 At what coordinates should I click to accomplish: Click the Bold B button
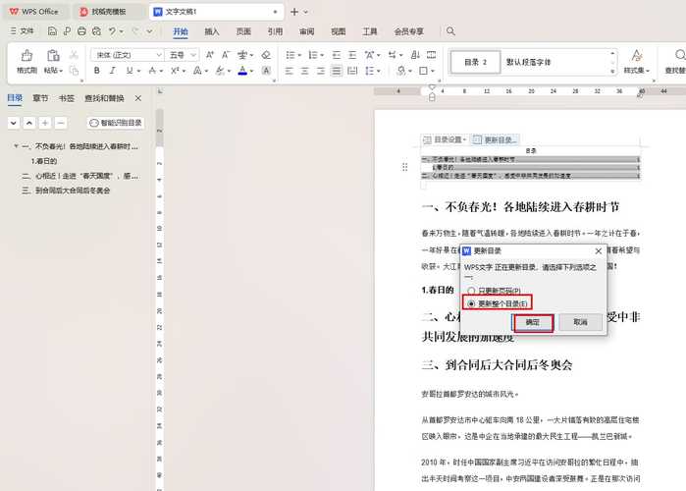tap(97, 71)
